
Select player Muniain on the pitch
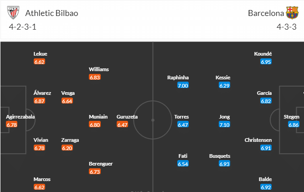pyautogui.click(x=98, y=117)
